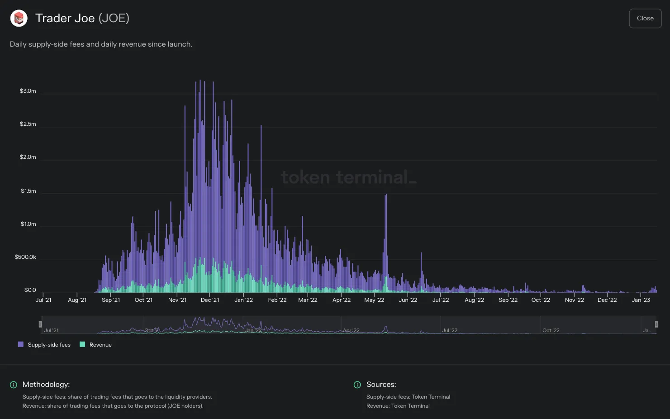Screen dimensions: 670x419
Task: Click the $3.0m y-axis label
Action: tap(28, 91)
